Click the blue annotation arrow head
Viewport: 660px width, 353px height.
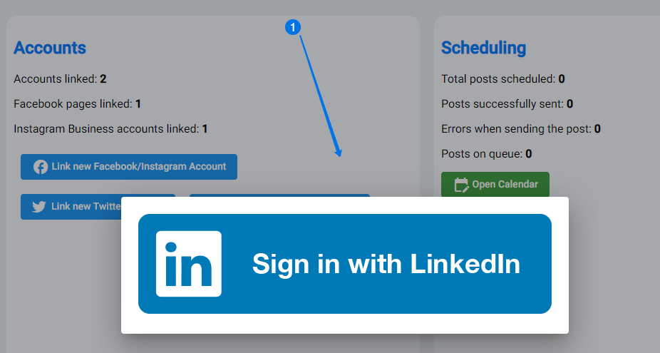tap(339, 153)
